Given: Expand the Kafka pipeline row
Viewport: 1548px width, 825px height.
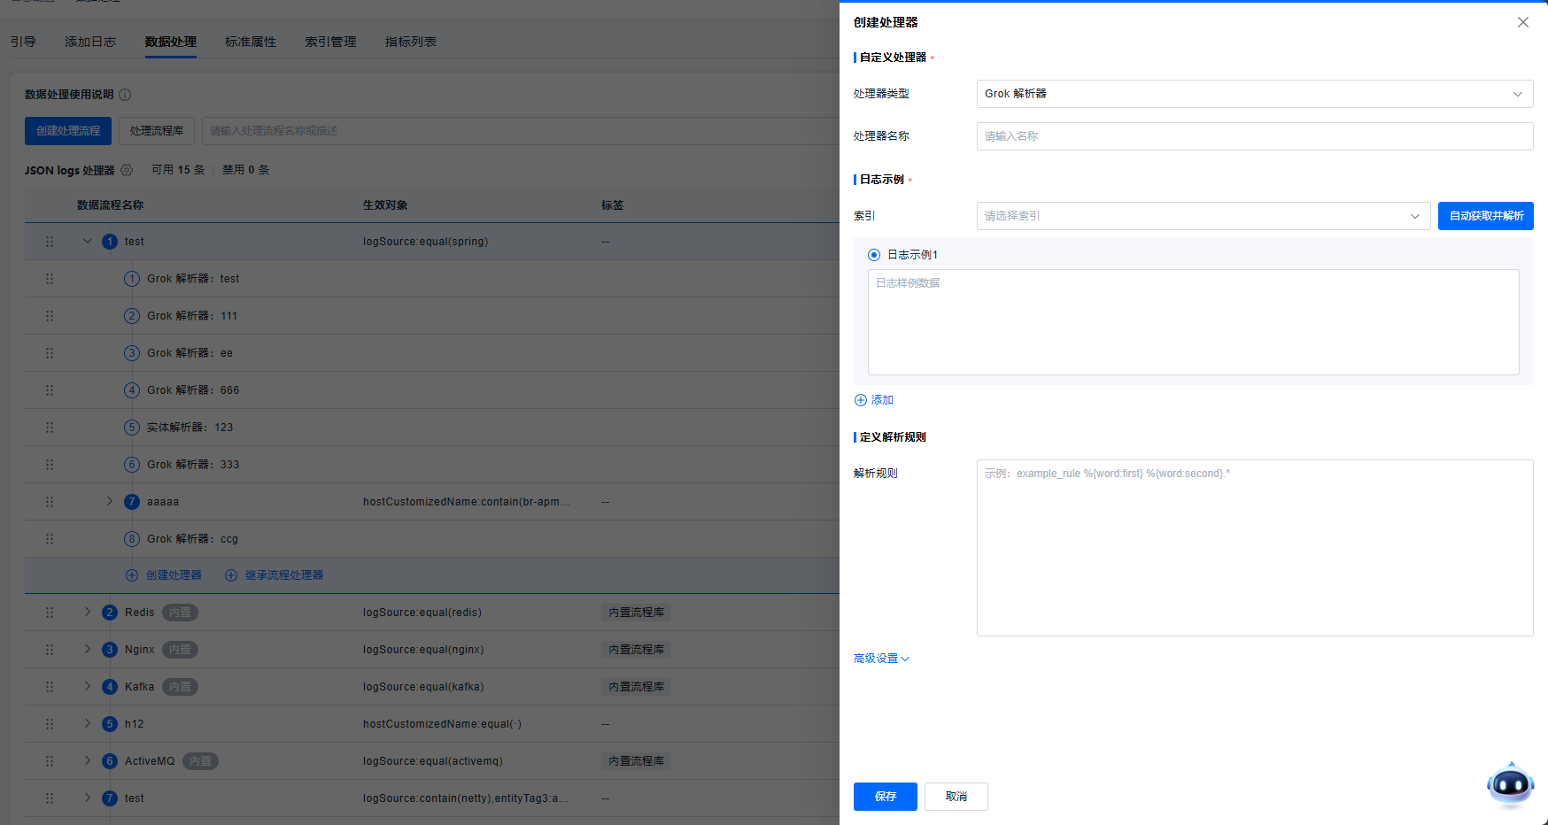Looking at the screenshot, I should click(88, 687).
